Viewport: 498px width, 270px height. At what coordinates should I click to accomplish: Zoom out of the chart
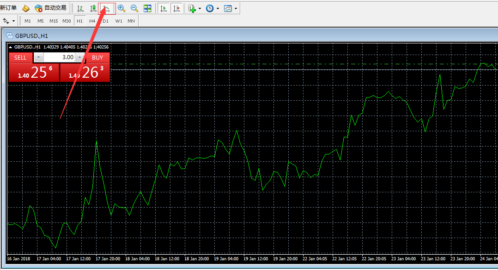[x=134, y=8]
